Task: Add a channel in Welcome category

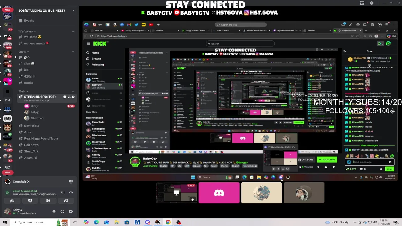Action: (x=73, y=31)
